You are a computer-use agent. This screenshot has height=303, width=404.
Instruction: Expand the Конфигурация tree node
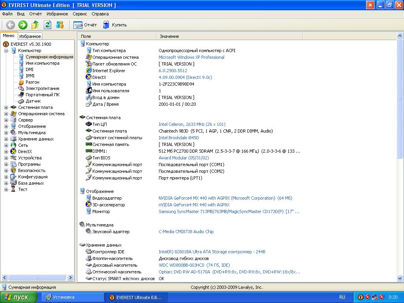[6, 177]
